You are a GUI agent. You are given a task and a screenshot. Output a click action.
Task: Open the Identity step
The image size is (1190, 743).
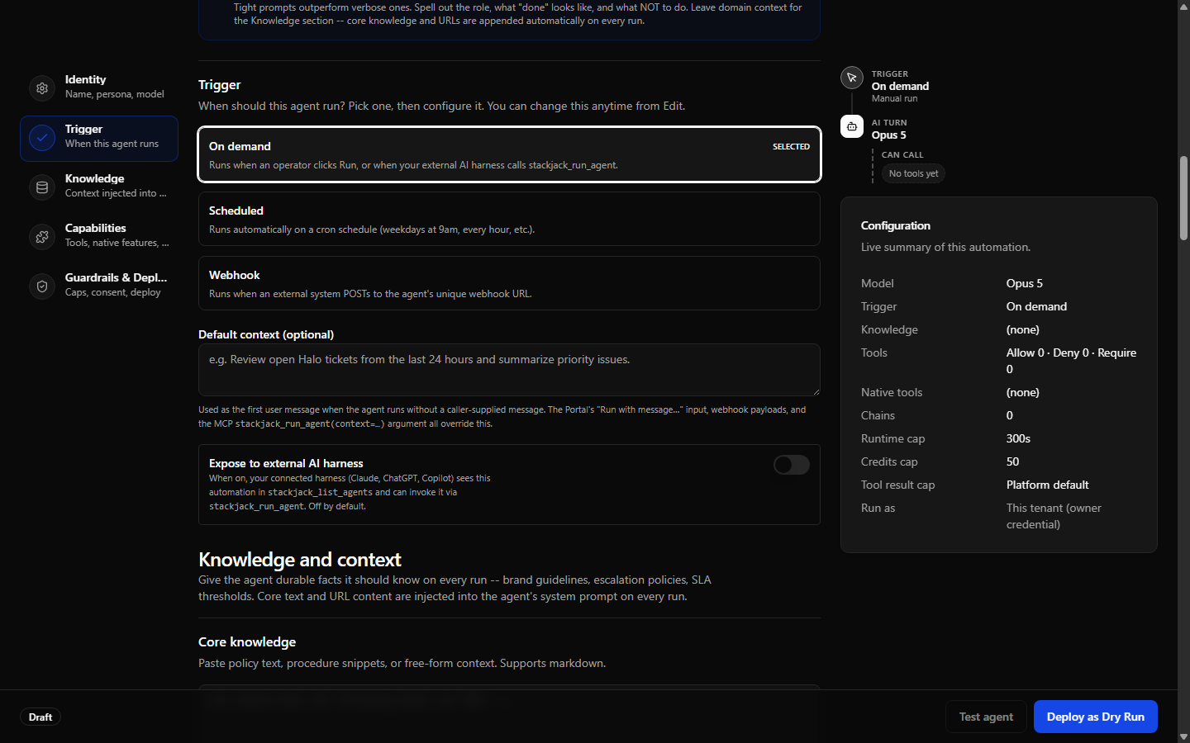tap(99, 88)
